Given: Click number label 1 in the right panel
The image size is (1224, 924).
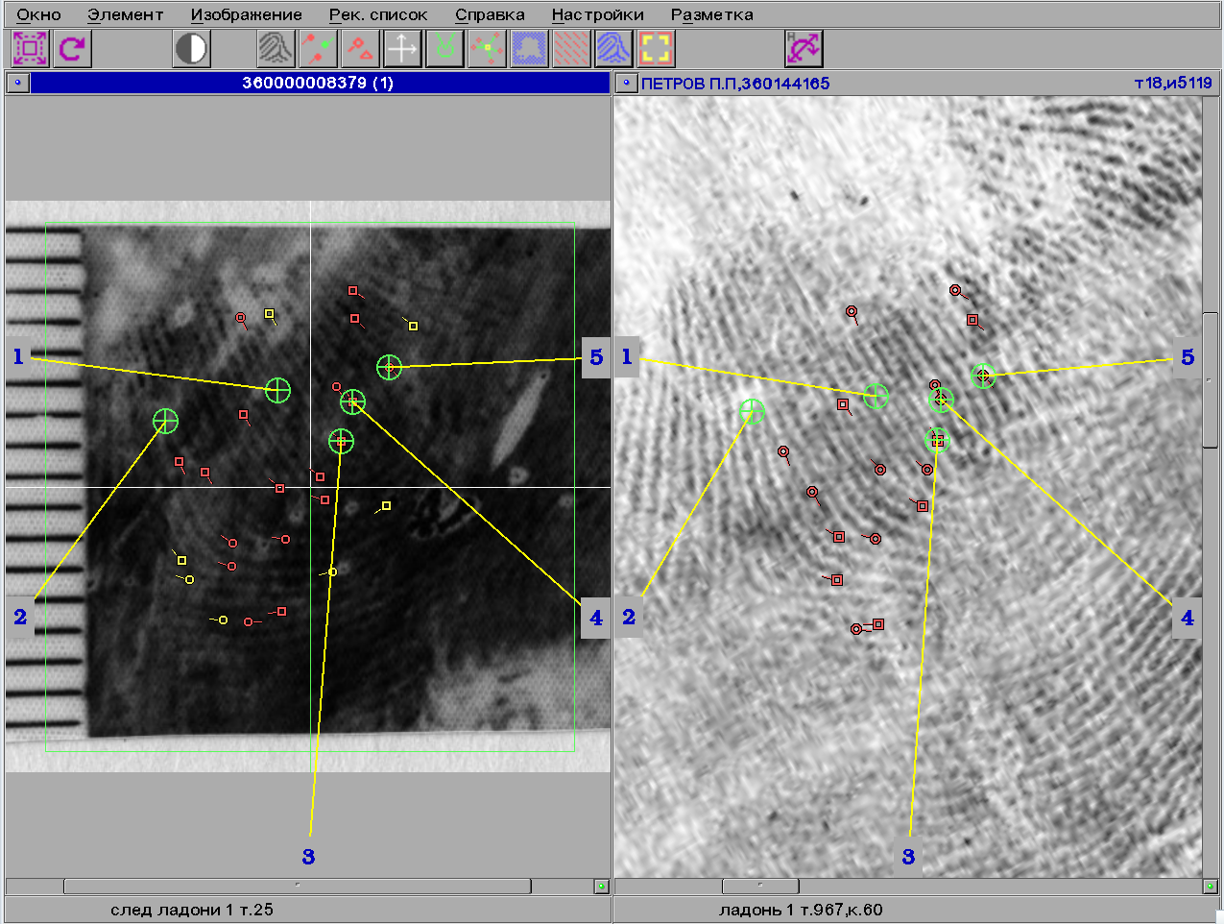Looking at the screenshot, I should click(x=627, y=357).
